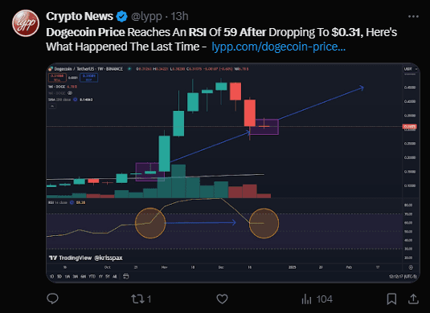Click the chart settings gear on time axis

(411, 267)
